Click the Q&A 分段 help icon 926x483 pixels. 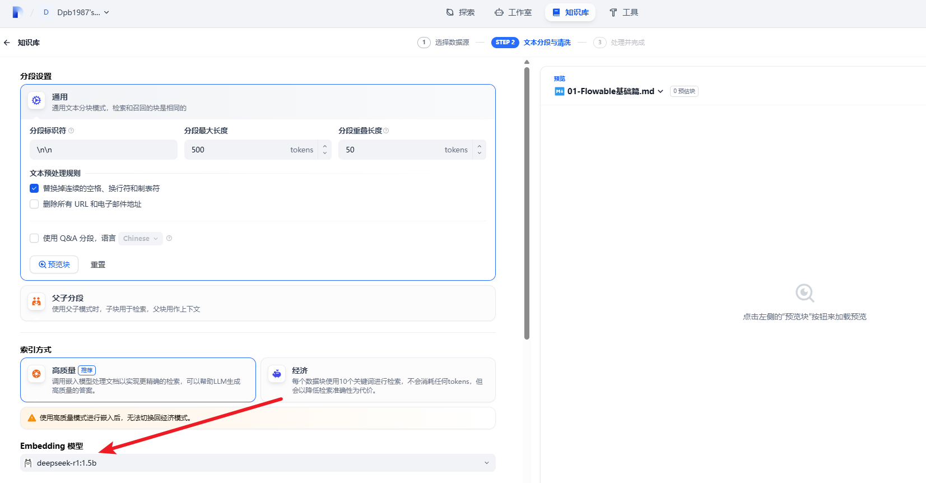pyautogui.click(x=169, y=239)
